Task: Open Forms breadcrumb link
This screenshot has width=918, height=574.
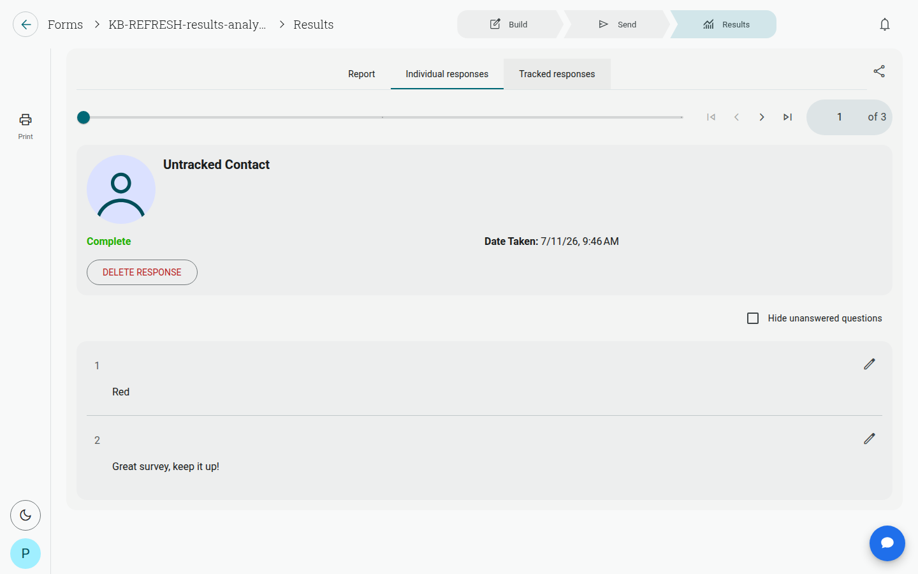Action: [x=65, y=24]
